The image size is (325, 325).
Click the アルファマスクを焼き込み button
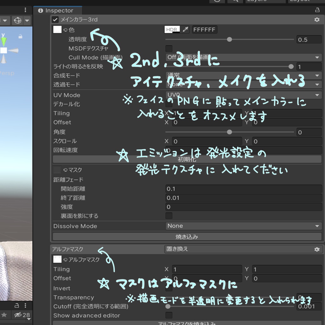click(x=187, y=323)
